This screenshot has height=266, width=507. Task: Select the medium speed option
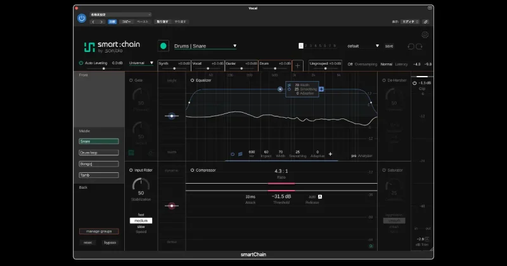141,221
